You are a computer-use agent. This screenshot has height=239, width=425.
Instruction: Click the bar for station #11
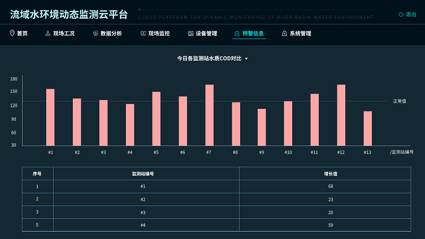tap(314, 120)
